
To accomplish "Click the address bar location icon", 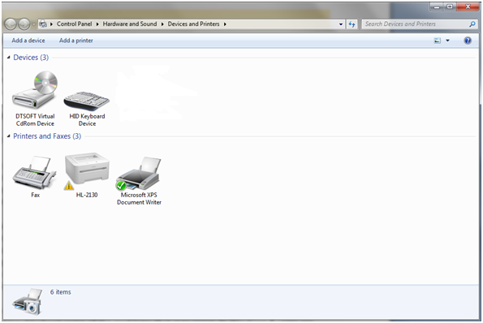I will [x=43, y=24].
